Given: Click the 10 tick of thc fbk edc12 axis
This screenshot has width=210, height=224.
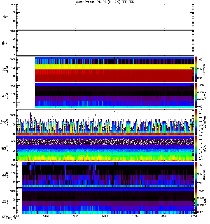Looking at the screenshot, I should [14, 182].
